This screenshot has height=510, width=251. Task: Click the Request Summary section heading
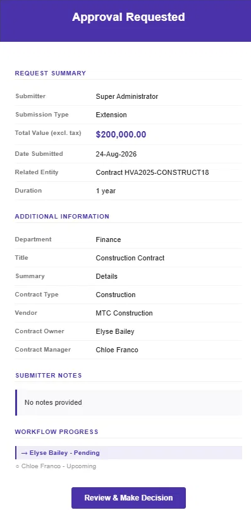[x=51, y=73]
